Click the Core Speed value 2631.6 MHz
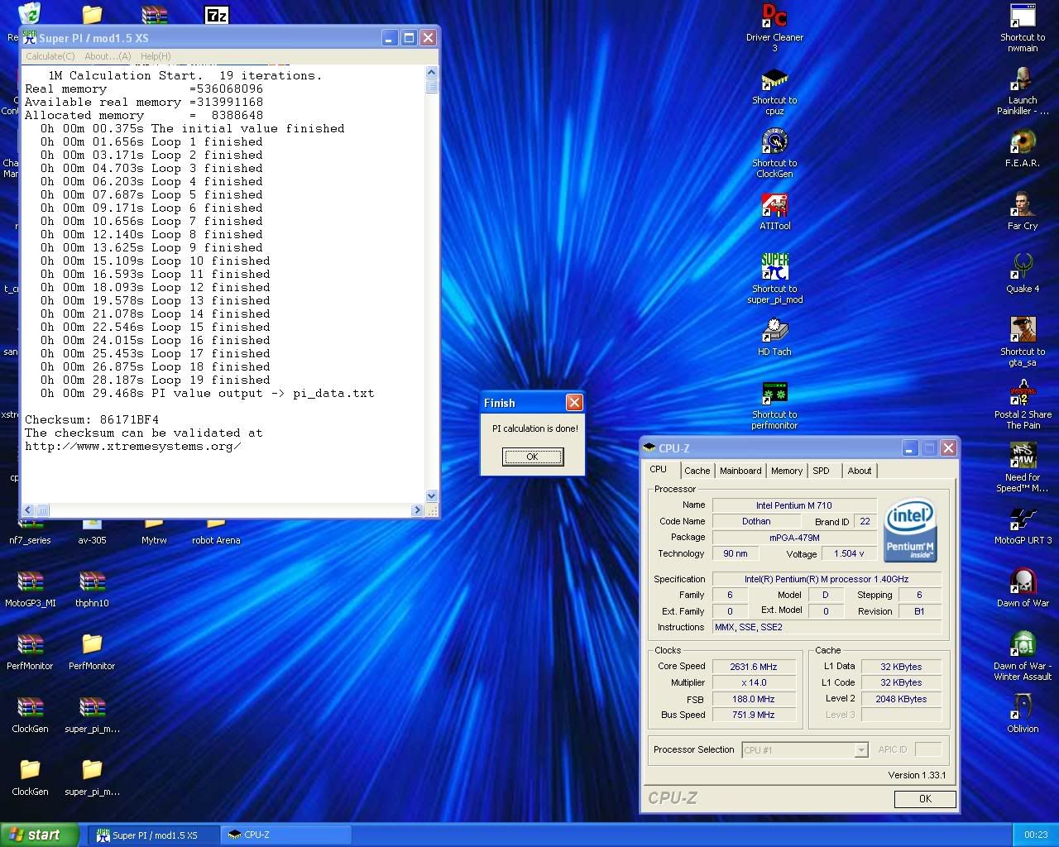 (x=754, y=667)
